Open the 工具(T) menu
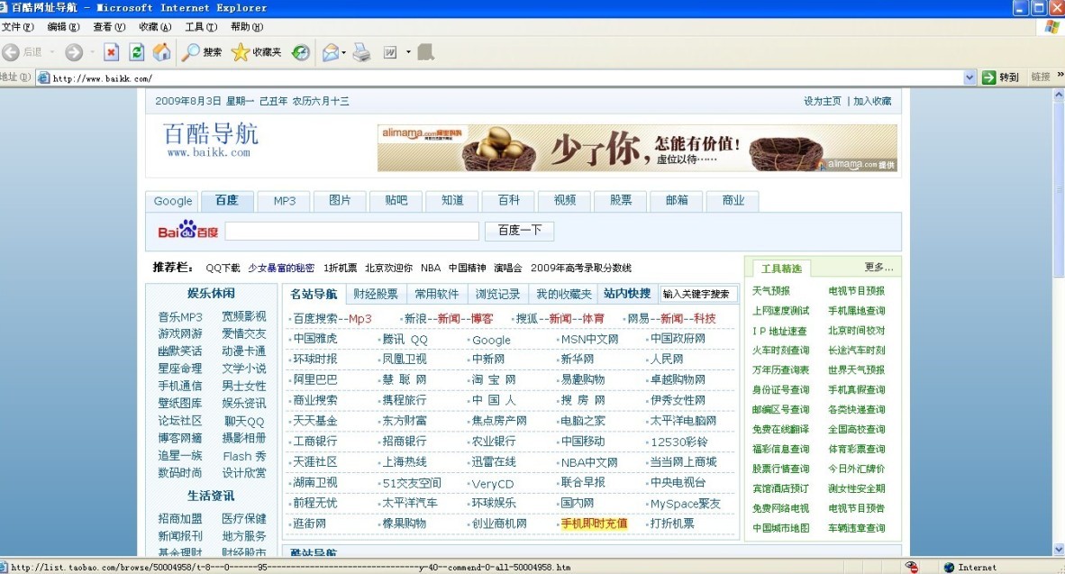1065x574 pixels. (x=200, y=26)
